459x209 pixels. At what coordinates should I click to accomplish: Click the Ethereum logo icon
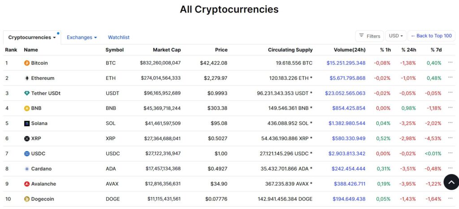click(x=27, y=78)
